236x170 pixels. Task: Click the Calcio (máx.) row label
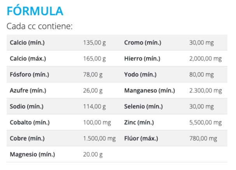(28, 58)
